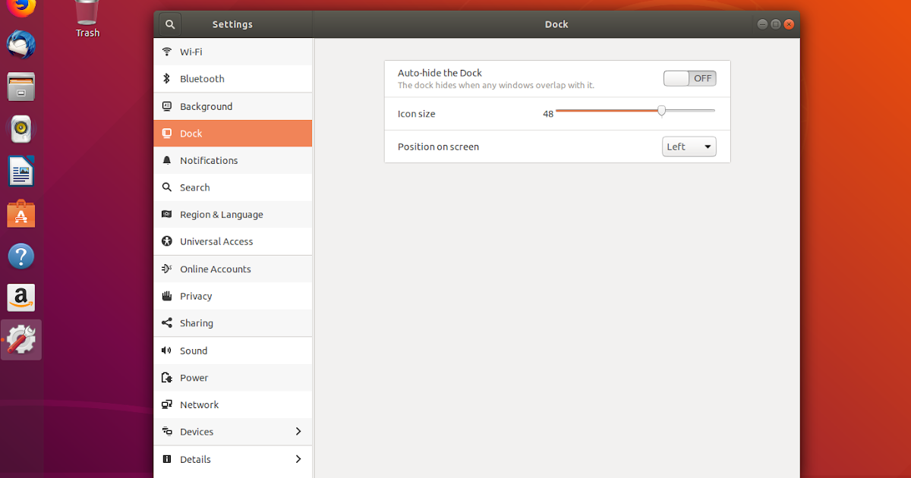Open the Position on screen dropdown
The image size is (911, 478).
(689, 146)
